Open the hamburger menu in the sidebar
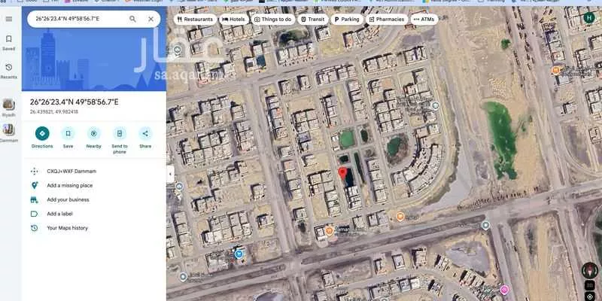 (x=8, y=19)
